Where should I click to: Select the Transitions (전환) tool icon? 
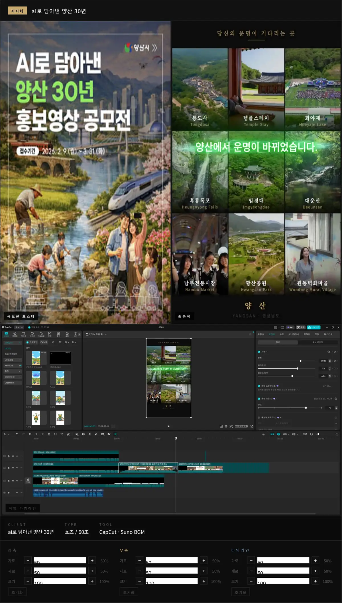click(50, 334)
